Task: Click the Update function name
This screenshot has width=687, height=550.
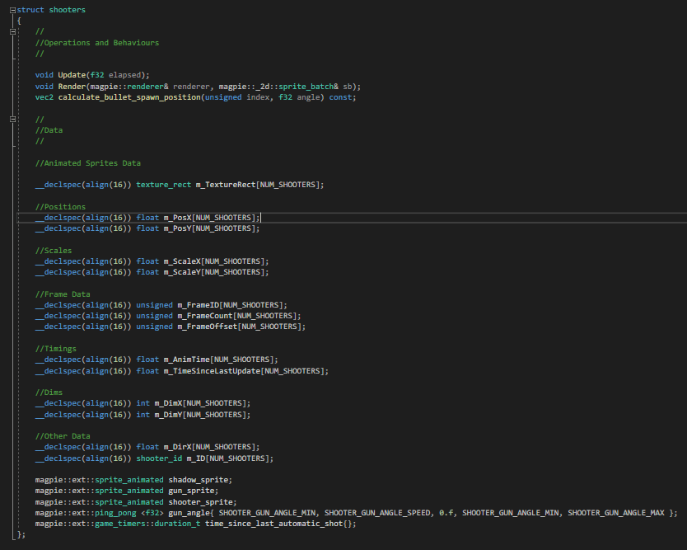Action: pos(71,75)
